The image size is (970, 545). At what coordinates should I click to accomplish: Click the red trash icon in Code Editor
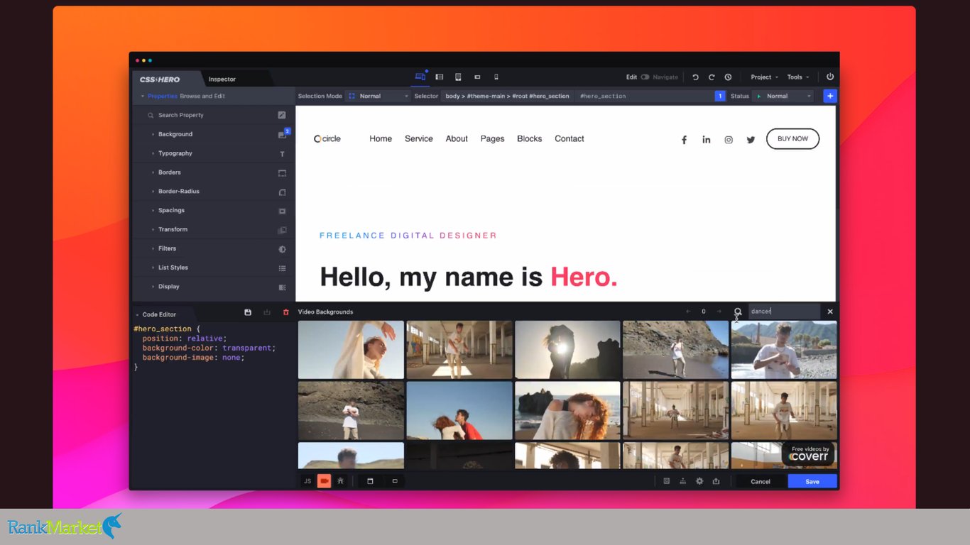(286, 312)
